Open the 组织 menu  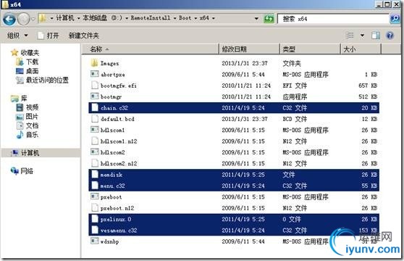tap(17, 36)
